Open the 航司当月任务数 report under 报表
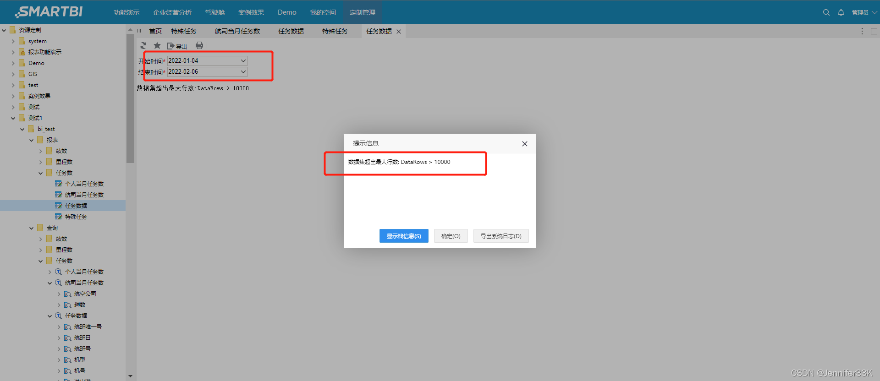This screenshot has width=880, height=381. click(84, 195)
